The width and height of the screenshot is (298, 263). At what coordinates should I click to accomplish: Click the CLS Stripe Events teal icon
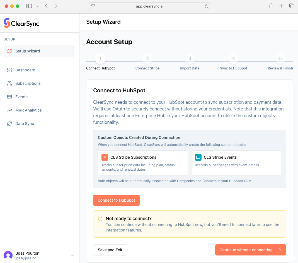pyautogui.click(x=198, y=157)
